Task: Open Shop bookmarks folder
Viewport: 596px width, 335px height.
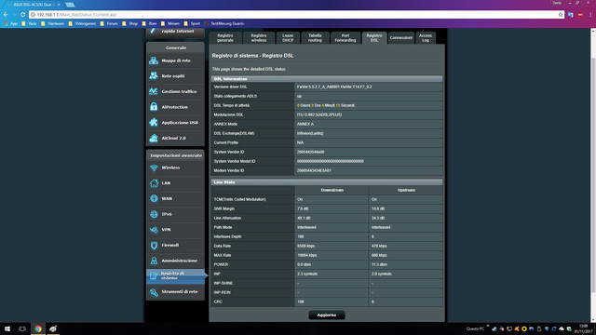Action: pos(130,23)
